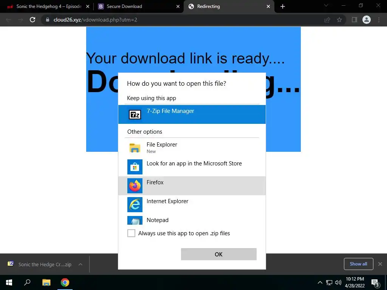Viewport: 387px width, 290px height.
Task: Open Sonic the Hedge Cr....zip download
Action: click(45, 264)
